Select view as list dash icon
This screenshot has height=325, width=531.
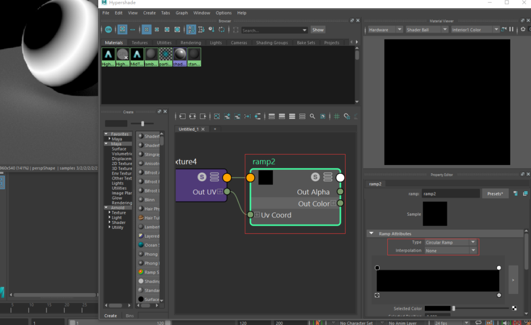(x=132, y=30)
